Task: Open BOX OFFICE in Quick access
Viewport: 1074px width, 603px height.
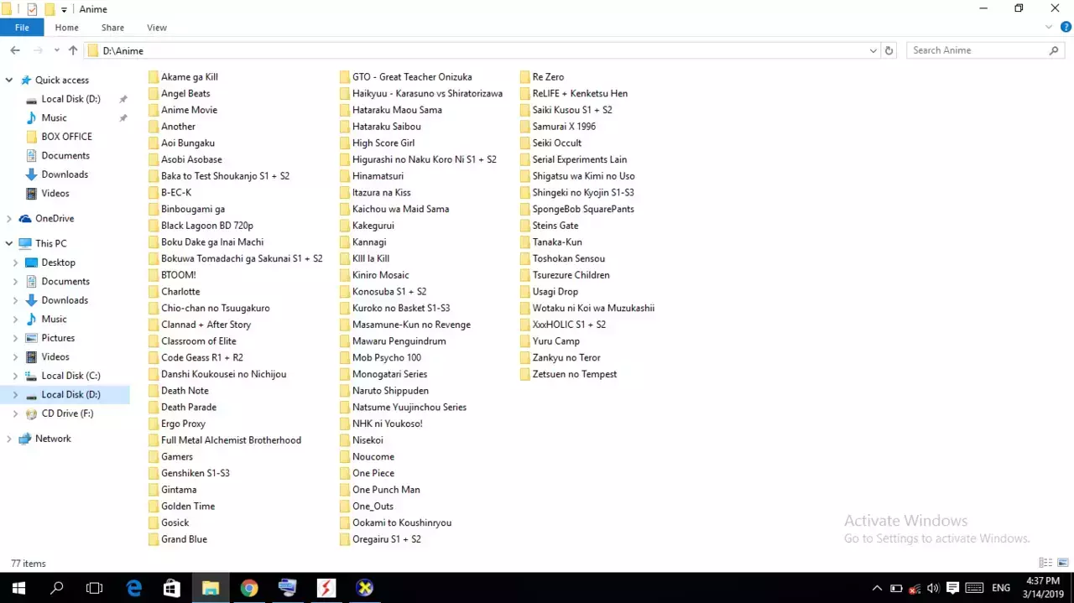Action: [67, 136]
